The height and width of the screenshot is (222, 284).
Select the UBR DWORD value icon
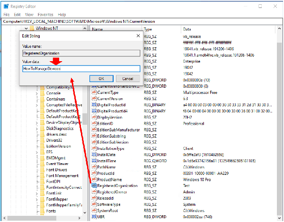pos(94,217)
